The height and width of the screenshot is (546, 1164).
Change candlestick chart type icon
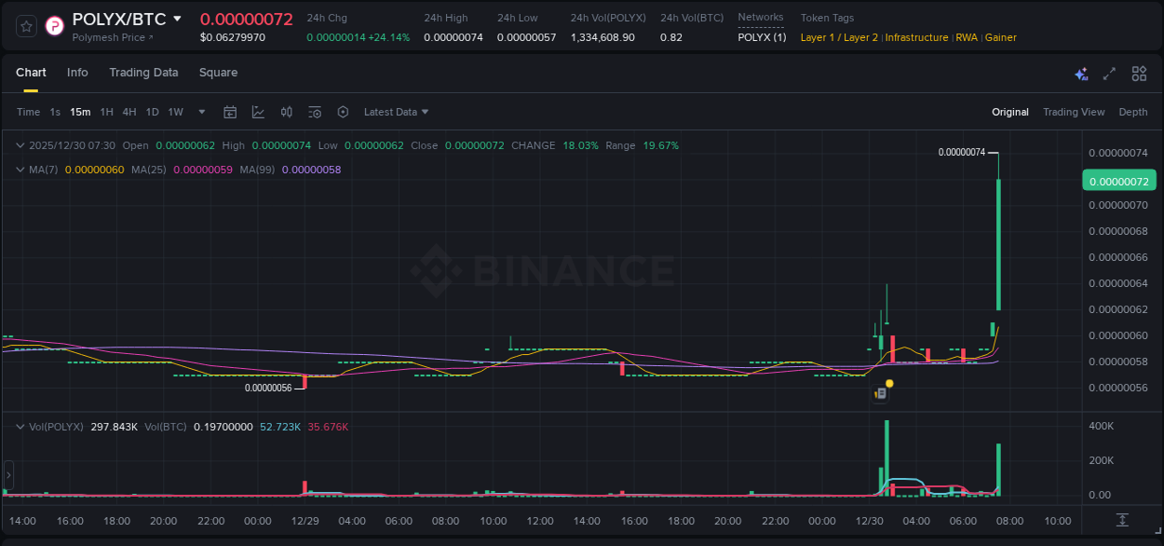tap(287, 112)
